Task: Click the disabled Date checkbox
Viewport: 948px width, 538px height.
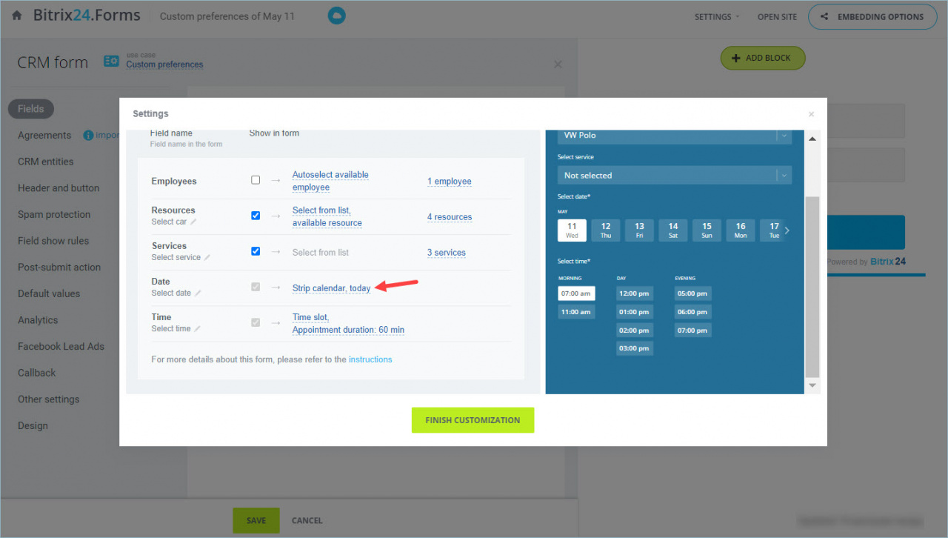Action: [x=256, y=287]
